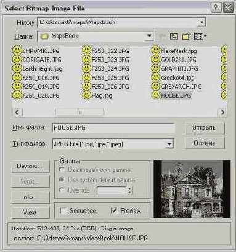This screenshot has width=236, height=252.
Task: Click the Cancel (Отмена) button
Action: 205,143
